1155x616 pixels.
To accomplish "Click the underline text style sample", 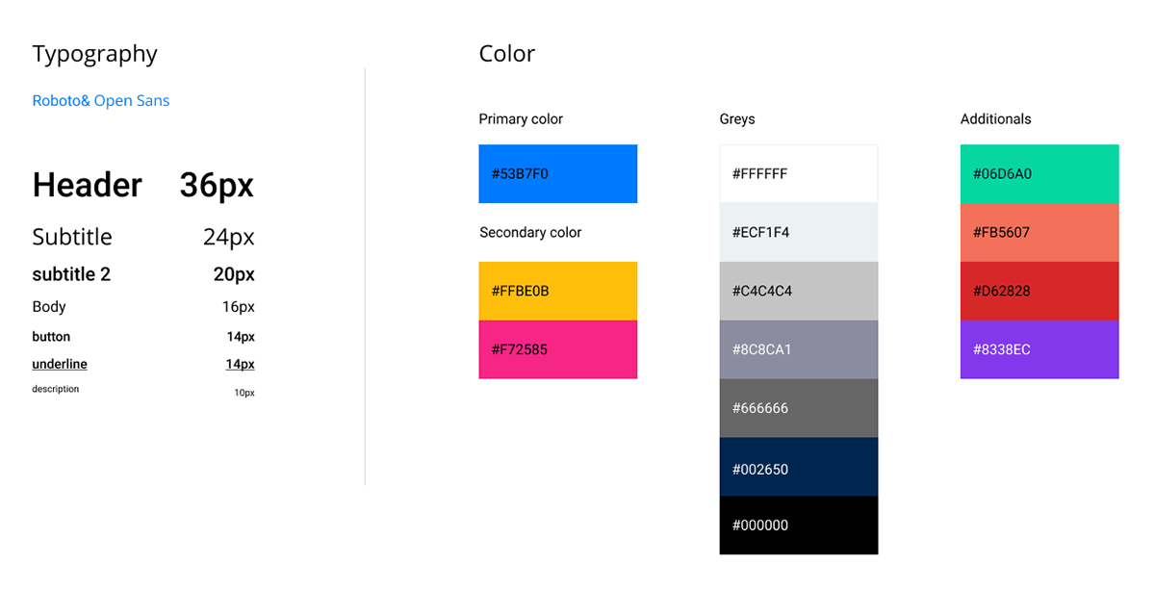I will point(60,364).
